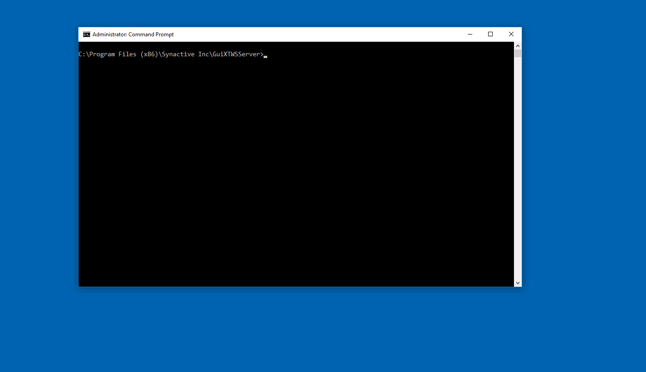Click the scrollbar up arrow
This screenshot has height=372, width=646.
[x=518, y=46]
